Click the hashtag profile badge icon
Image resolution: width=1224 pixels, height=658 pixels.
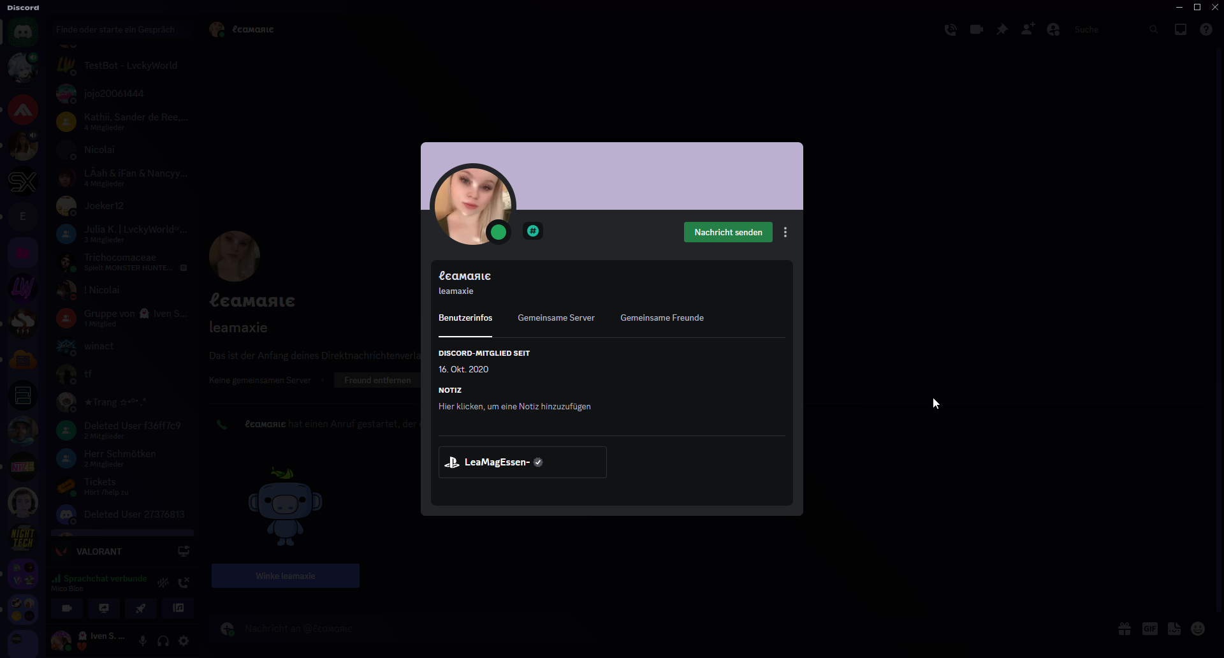pos(533,231)
